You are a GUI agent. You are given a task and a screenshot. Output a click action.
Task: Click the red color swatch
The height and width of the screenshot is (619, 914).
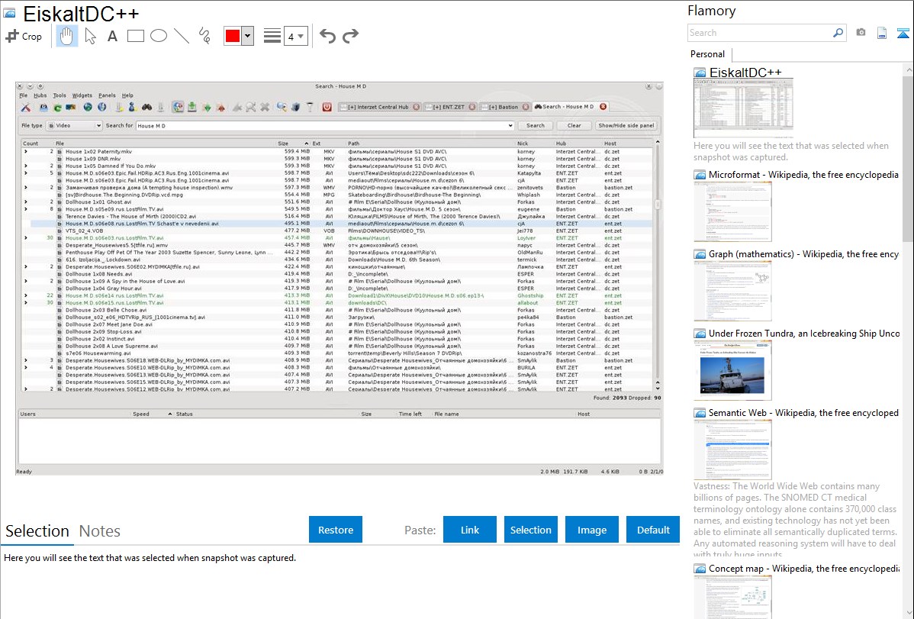click(x=233, y=36)
